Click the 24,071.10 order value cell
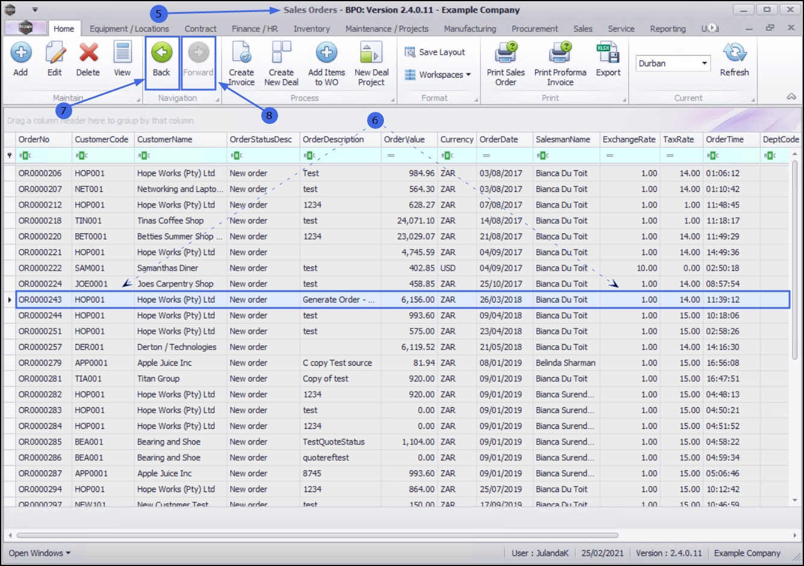The width and height of the screenshot is (804, 566). [409, 221]
